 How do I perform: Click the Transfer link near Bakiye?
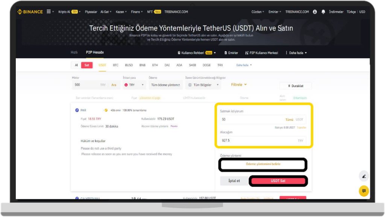[302, 128]
